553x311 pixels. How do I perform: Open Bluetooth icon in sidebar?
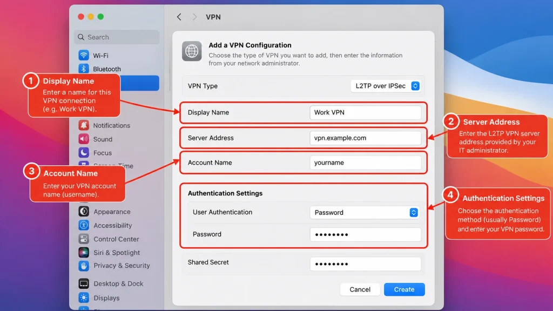coord(84,69)
